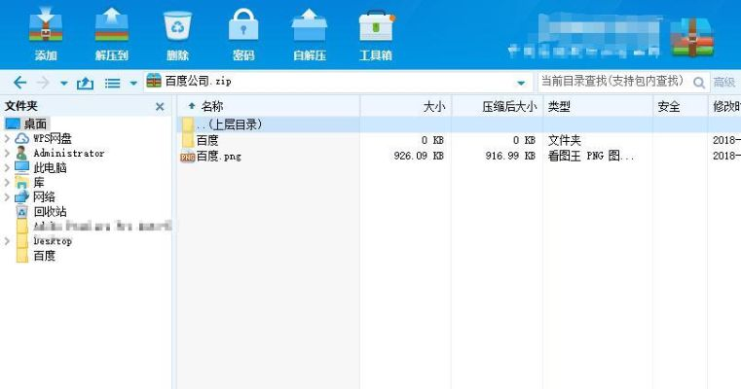Click the 926.09 KB size cell
The image size is (741, 389).
(x=419, y=156)
